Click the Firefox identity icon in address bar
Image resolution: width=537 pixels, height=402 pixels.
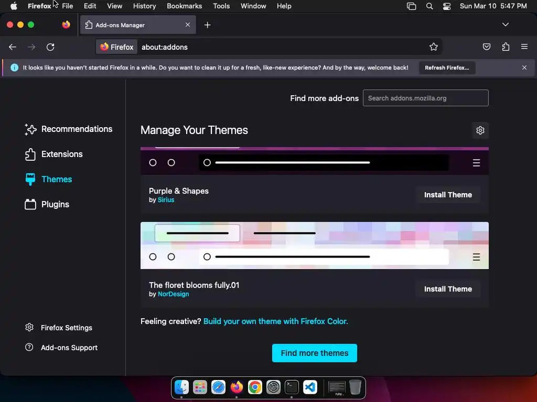click(117, 47)
